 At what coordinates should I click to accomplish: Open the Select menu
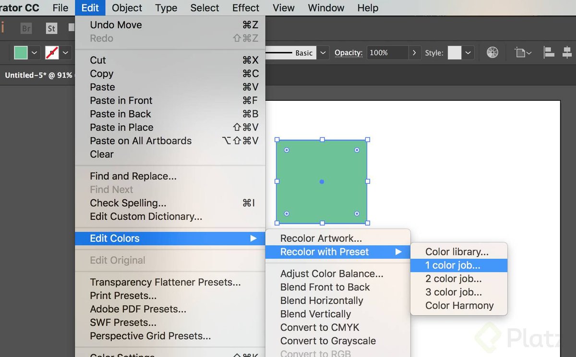(x=205, y=8)
